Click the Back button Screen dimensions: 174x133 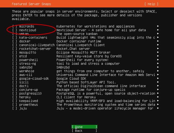(84, 131)
